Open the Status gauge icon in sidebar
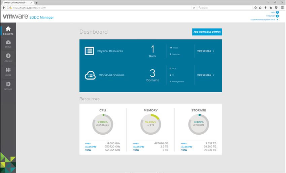The image size is (286, 173). pos(8,42)
